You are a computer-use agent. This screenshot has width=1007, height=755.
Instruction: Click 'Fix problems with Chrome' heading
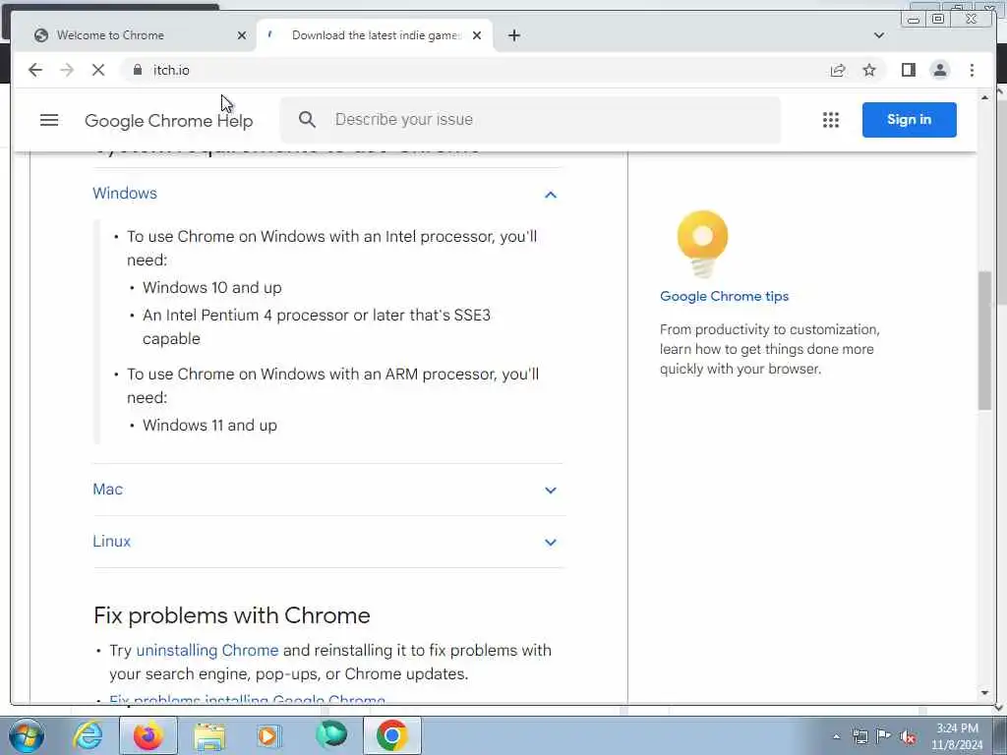(232, 615)
